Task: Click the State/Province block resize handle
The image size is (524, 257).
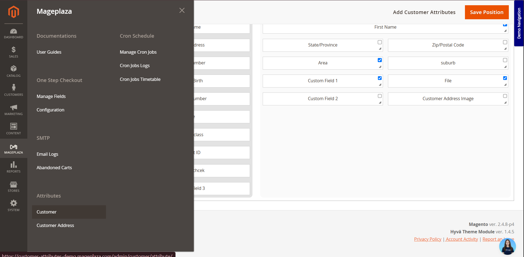Action: (380, 49)
